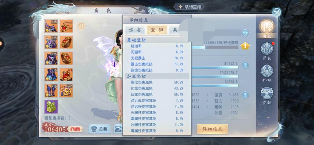Toggle the lock icon beside equipment slots

[81, 26]
